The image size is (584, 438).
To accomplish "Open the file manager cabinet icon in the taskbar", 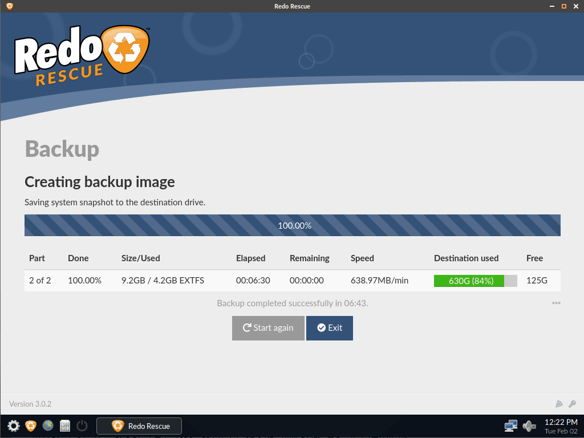I will click(x=65, y=425).
